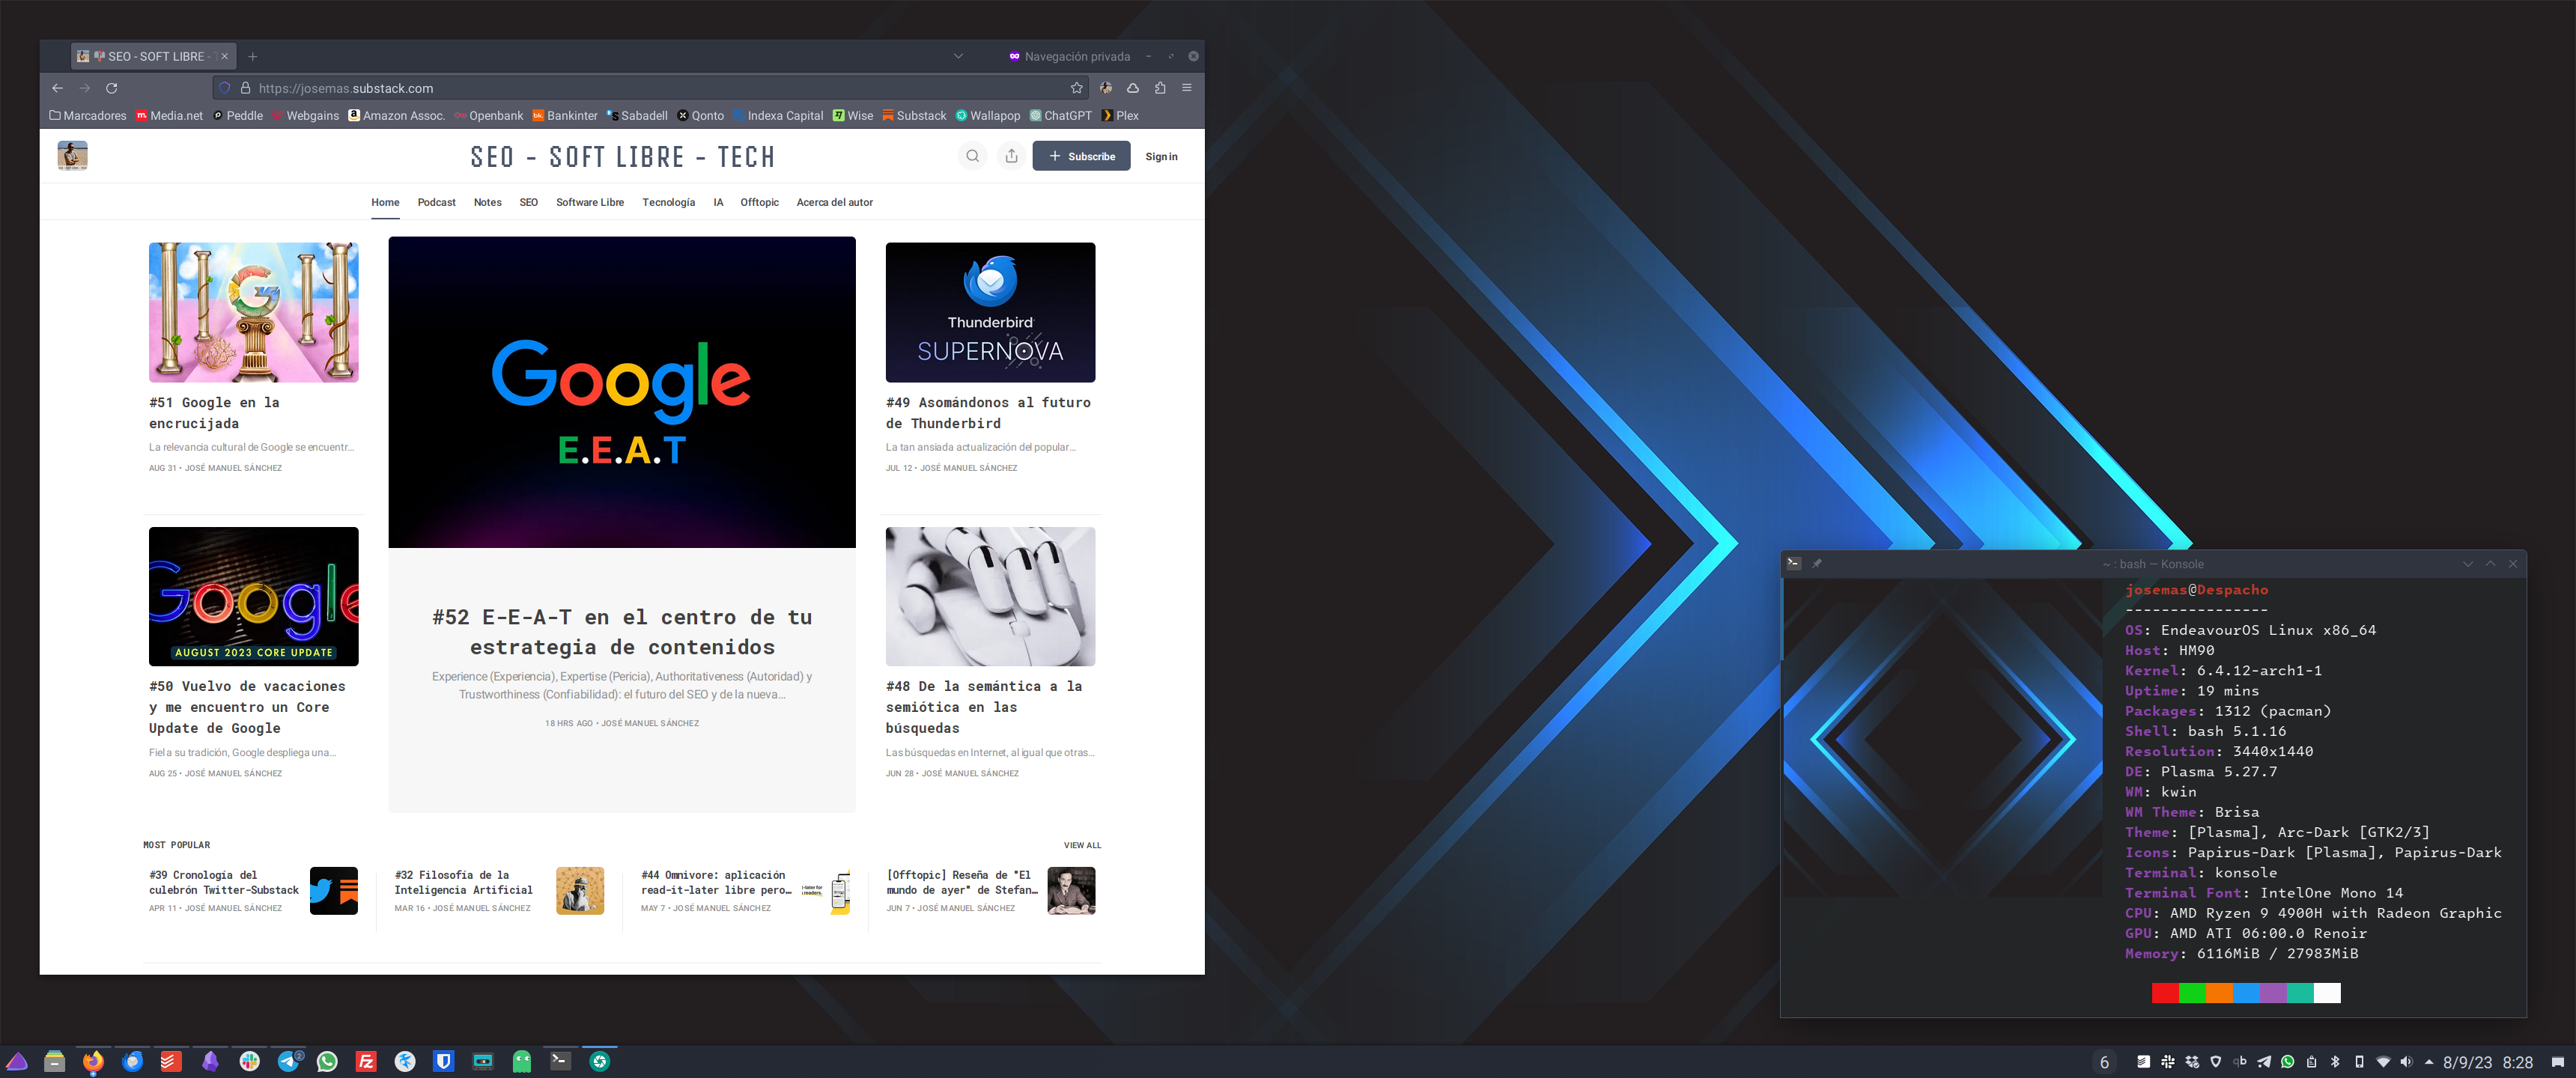Open #39 Cronología del culebrón Twitter-Substack
This screenshot has width=2576, height=1078.
[x=224, y=882]
